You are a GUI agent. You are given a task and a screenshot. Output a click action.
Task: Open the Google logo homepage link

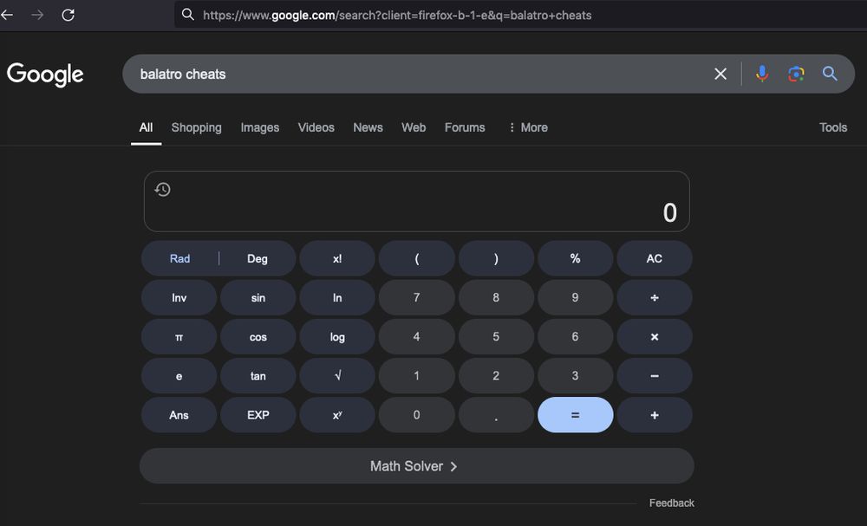point(45,74)
